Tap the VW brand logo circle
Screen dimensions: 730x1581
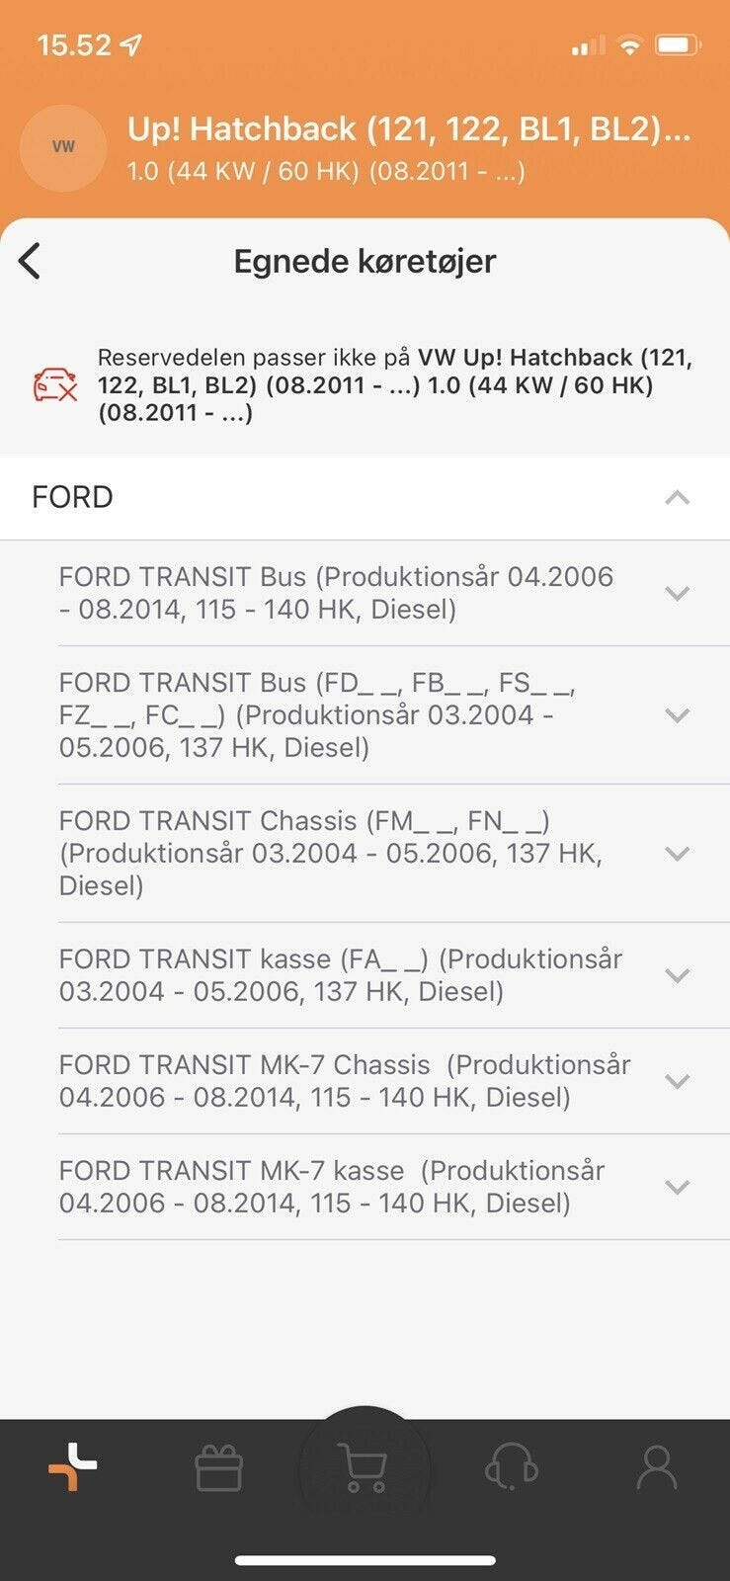click(x=63, y=147)
